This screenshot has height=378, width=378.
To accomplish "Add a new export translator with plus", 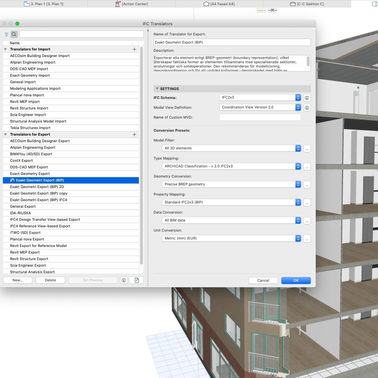I will click(x=134, y=134).
